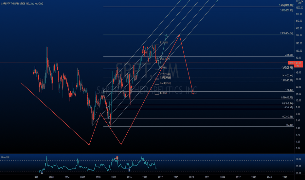Image resolution: width=305 pixels, height=180 pixels.
Task: Click the 0(181.83) retracement label
Action: tap(164, 43)
